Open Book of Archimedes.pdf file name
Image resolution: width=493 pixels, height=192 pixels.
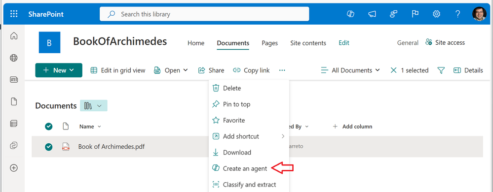coord(112,147)
